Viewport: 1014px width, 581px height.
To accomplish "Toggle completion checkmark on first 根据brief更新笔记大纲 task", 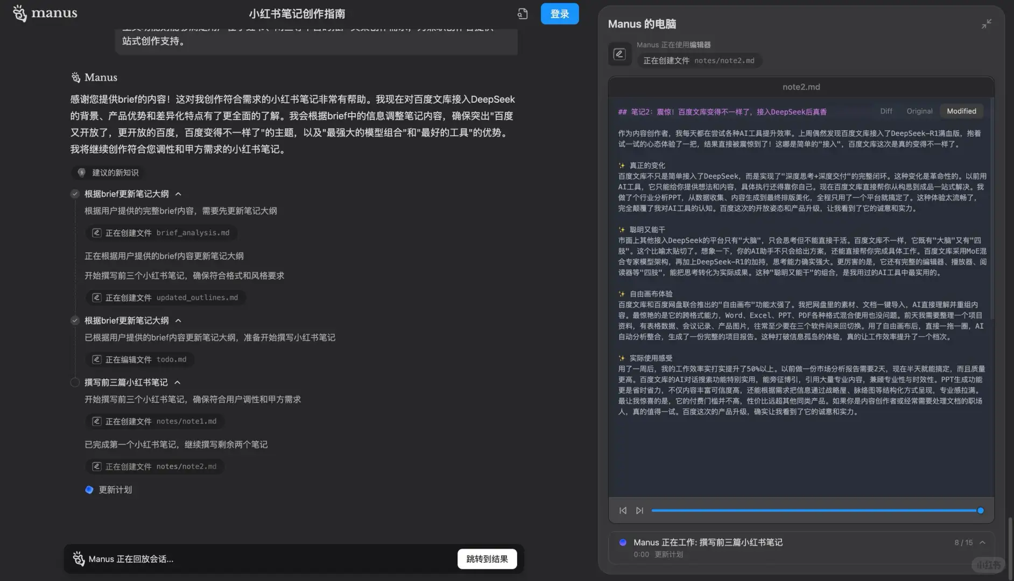I will click(x=75, y=194).
